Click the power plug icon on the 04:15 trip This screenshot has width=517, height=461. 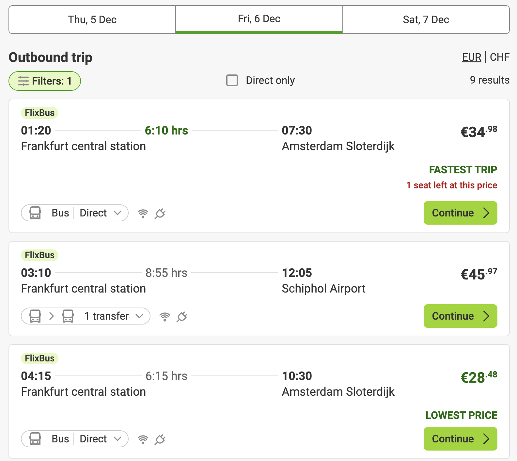160,439
